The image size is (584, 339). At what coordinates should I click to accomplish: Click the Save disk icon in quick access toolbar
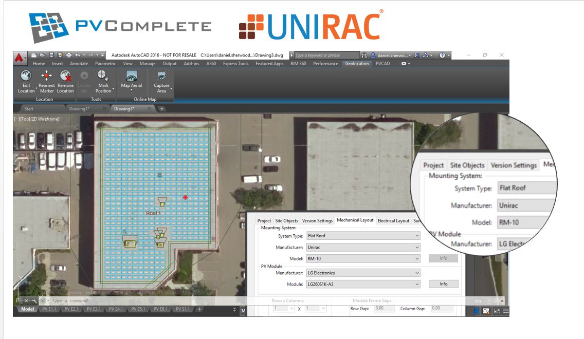[51, 55]
